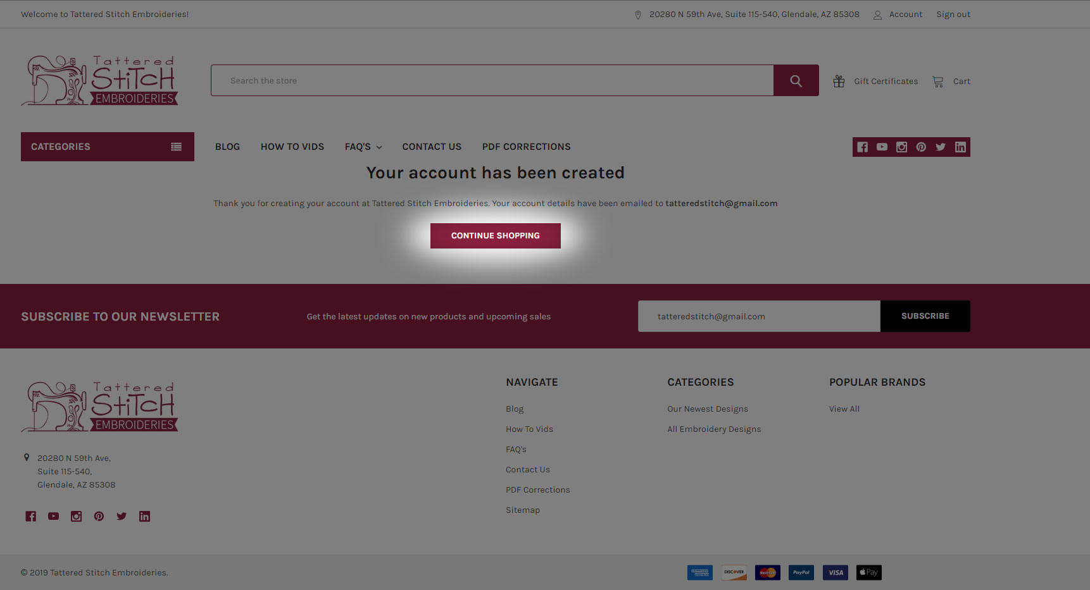This screenshot has height=590, width=1090.
Task: Expand the FAQ'S dropdown
Action: [363, 147]
